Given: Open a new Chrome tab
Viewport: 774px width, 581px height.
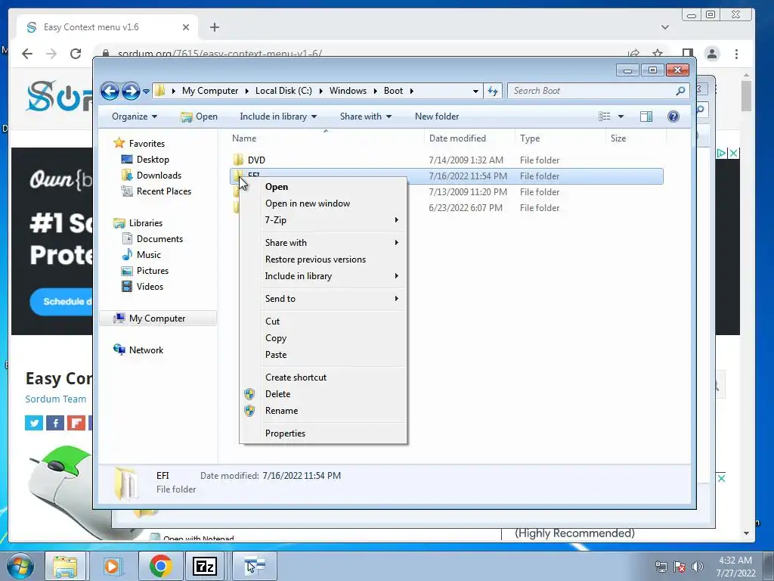Looking at the screenshot, I should [214, 27].
